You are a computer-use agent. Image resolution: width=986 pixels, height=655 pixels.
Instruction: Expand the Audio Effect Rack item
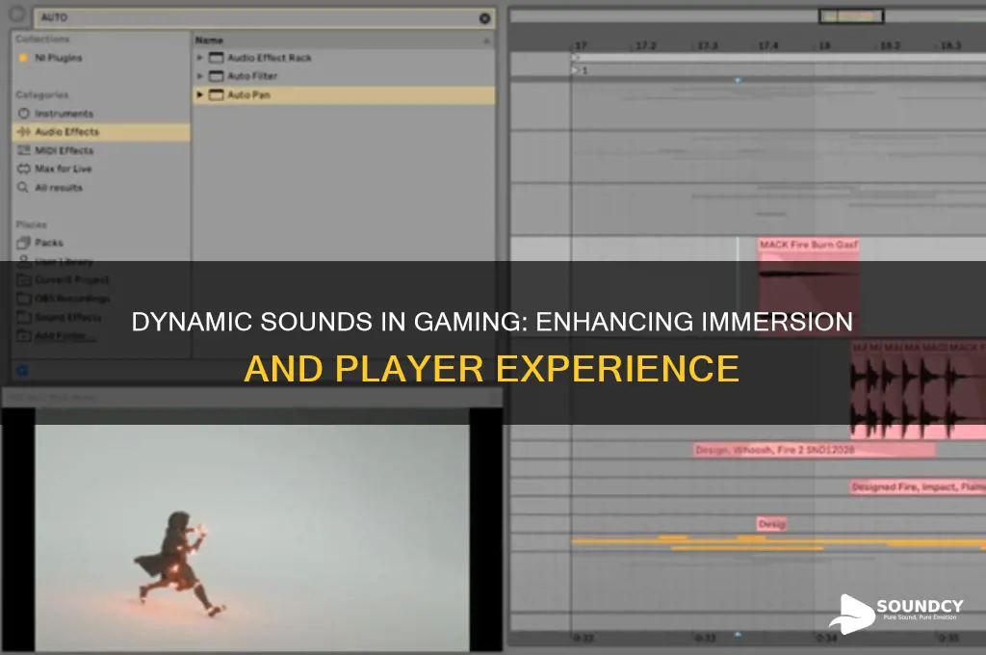200,57
